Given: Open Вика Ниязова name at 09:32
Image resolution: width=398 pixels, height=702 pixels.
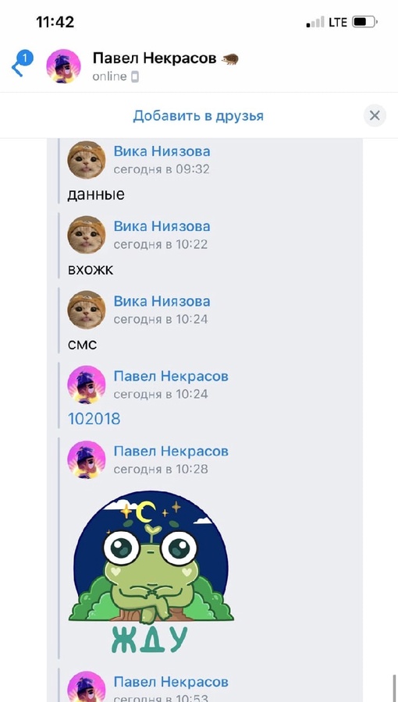Looking at the screenshot, I should pos(162,151).
